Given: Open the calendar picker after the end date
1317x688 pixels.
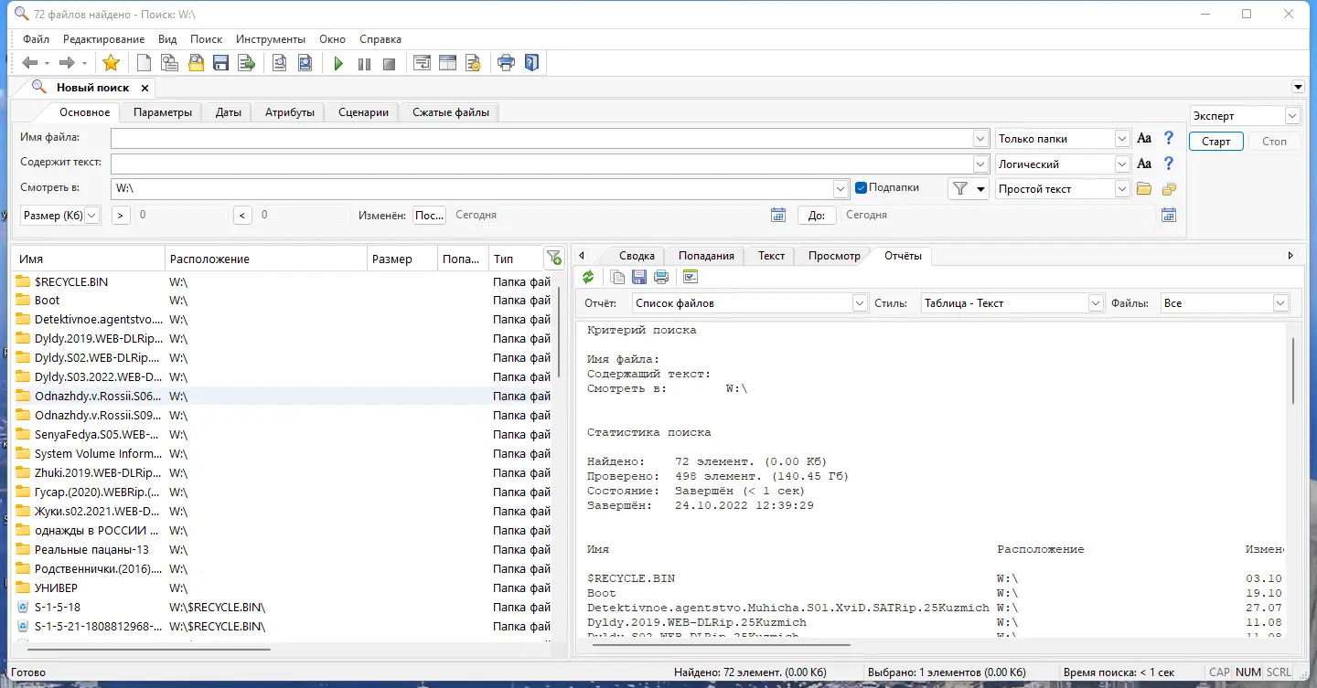Looking at the screenshot, I should (x=1169, y=216).
